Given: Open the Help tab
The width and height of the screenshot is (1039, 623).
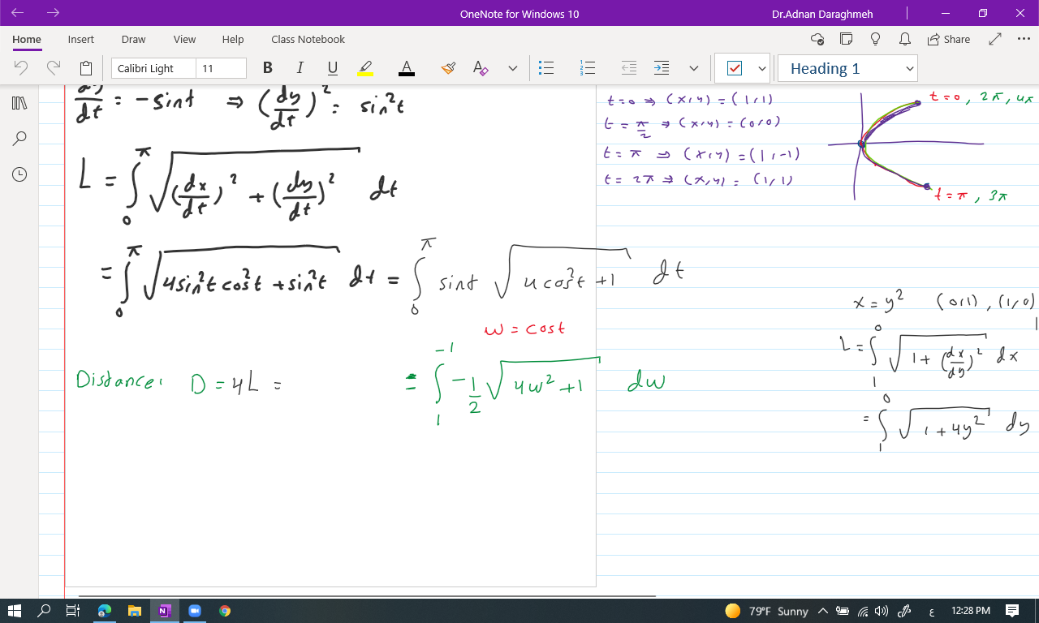Looking at the screenshot, I should pyautogui.click(x=233, y=39).
